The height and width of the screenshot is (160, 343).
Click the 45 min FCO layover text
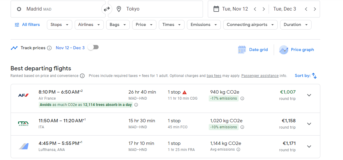(x=178, y=127)
